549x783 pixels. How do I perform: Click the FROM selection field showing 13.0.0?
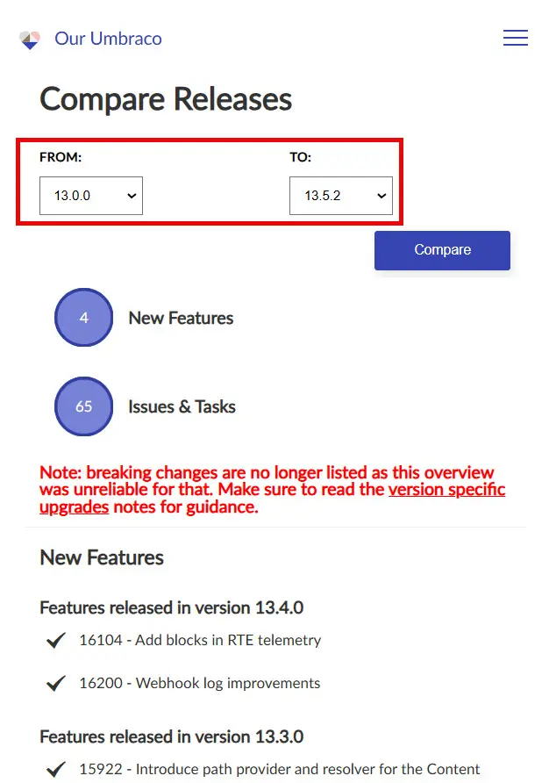pos(90,196)
